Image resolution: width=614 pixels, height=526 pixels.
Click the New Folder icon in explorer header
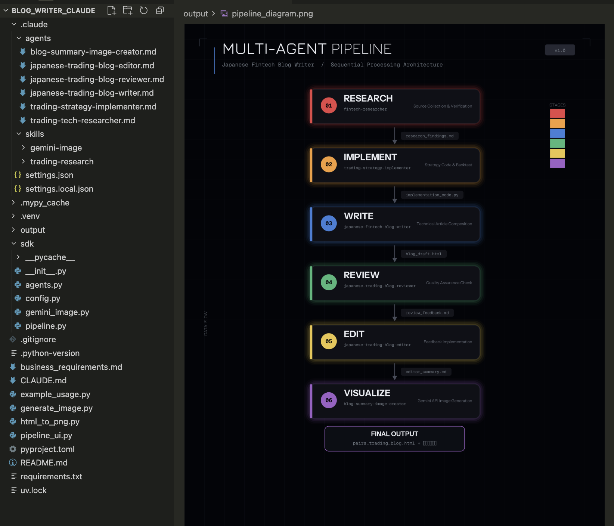click(128, 10)
